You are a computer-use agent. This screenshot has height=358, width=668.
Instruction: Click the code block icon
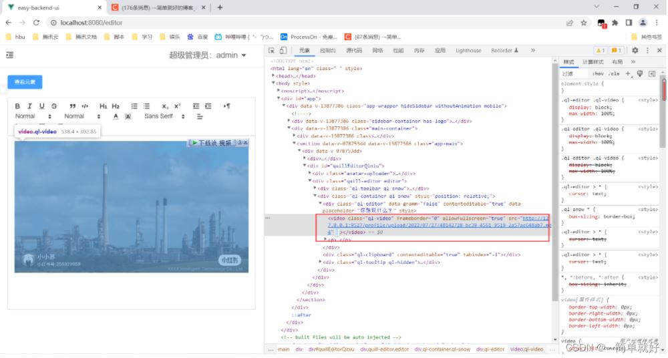coord(85,106)
